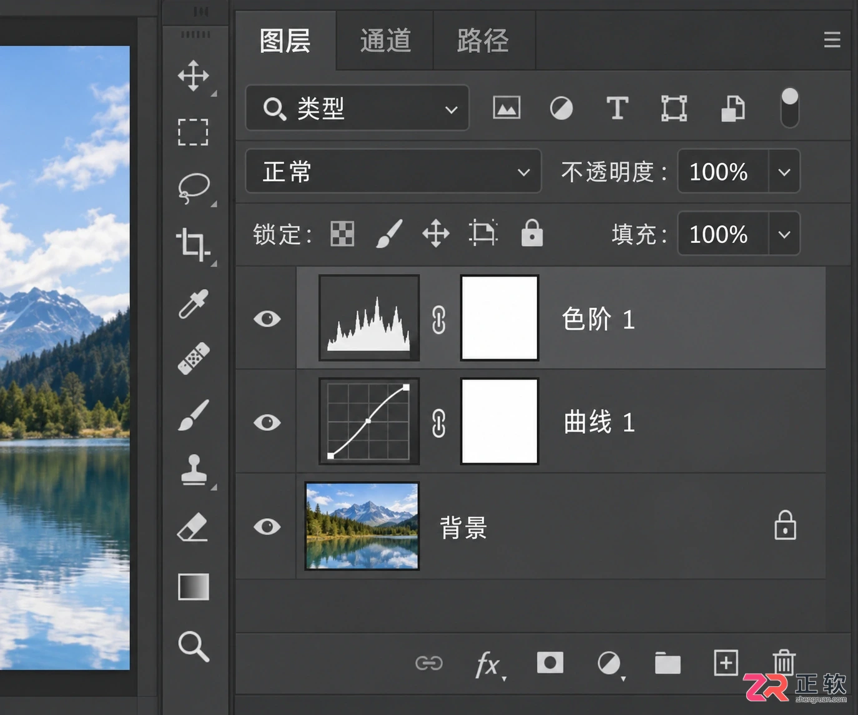
Task: Select the Eraser tool
Action: tap(192, 527)
